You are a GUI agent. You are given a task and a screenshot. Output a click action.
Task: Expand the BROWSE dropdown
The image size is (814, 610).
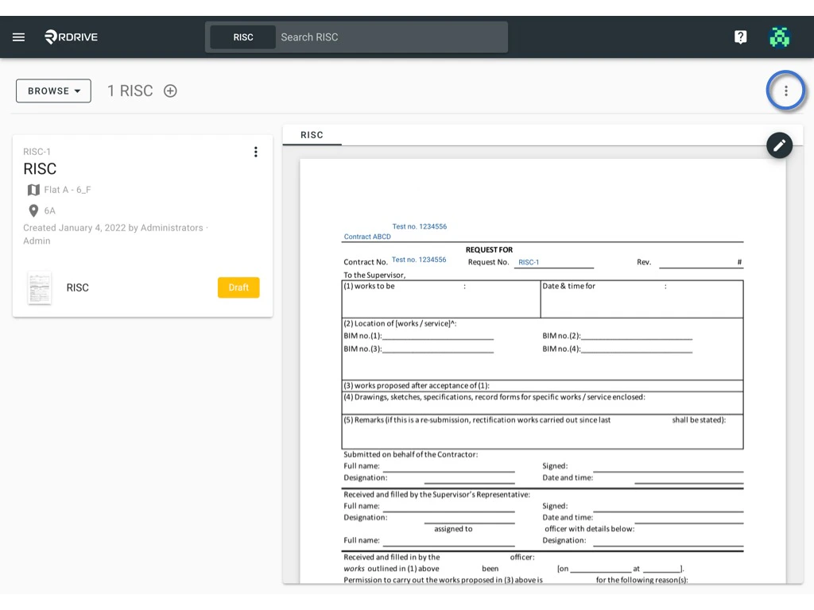[x=53, y=91]
